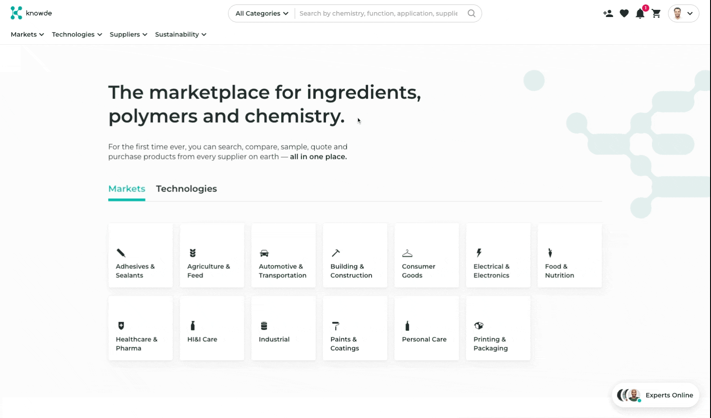The height and width of the screenshot is (418, 711).
Task: Open Agriculture & Feed market label
Action: (x=209, y=271)
